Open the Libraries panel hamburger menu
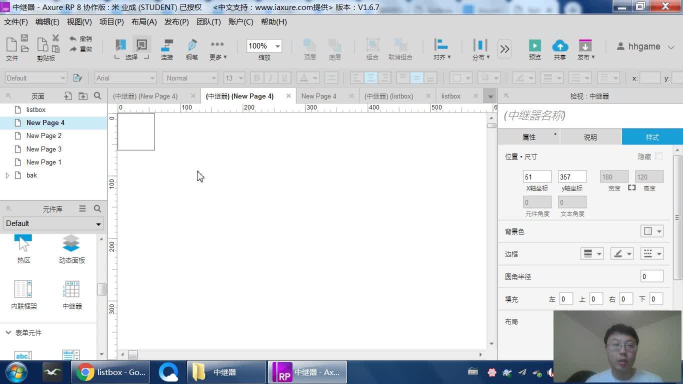Viewport: 683px width, 384px height. tap(82, 208)
